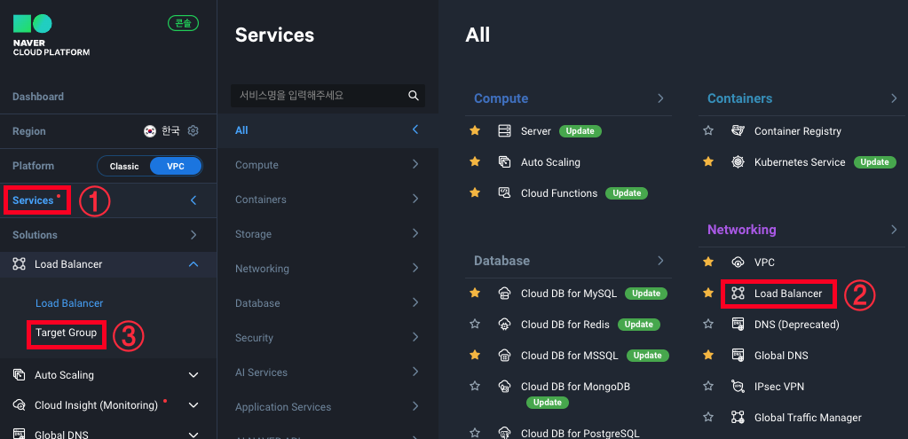Viewport: 908px width, 439px height.
Task: Favorite Cloud DB for MongoDB star
Action: click(x=475, y=386)
